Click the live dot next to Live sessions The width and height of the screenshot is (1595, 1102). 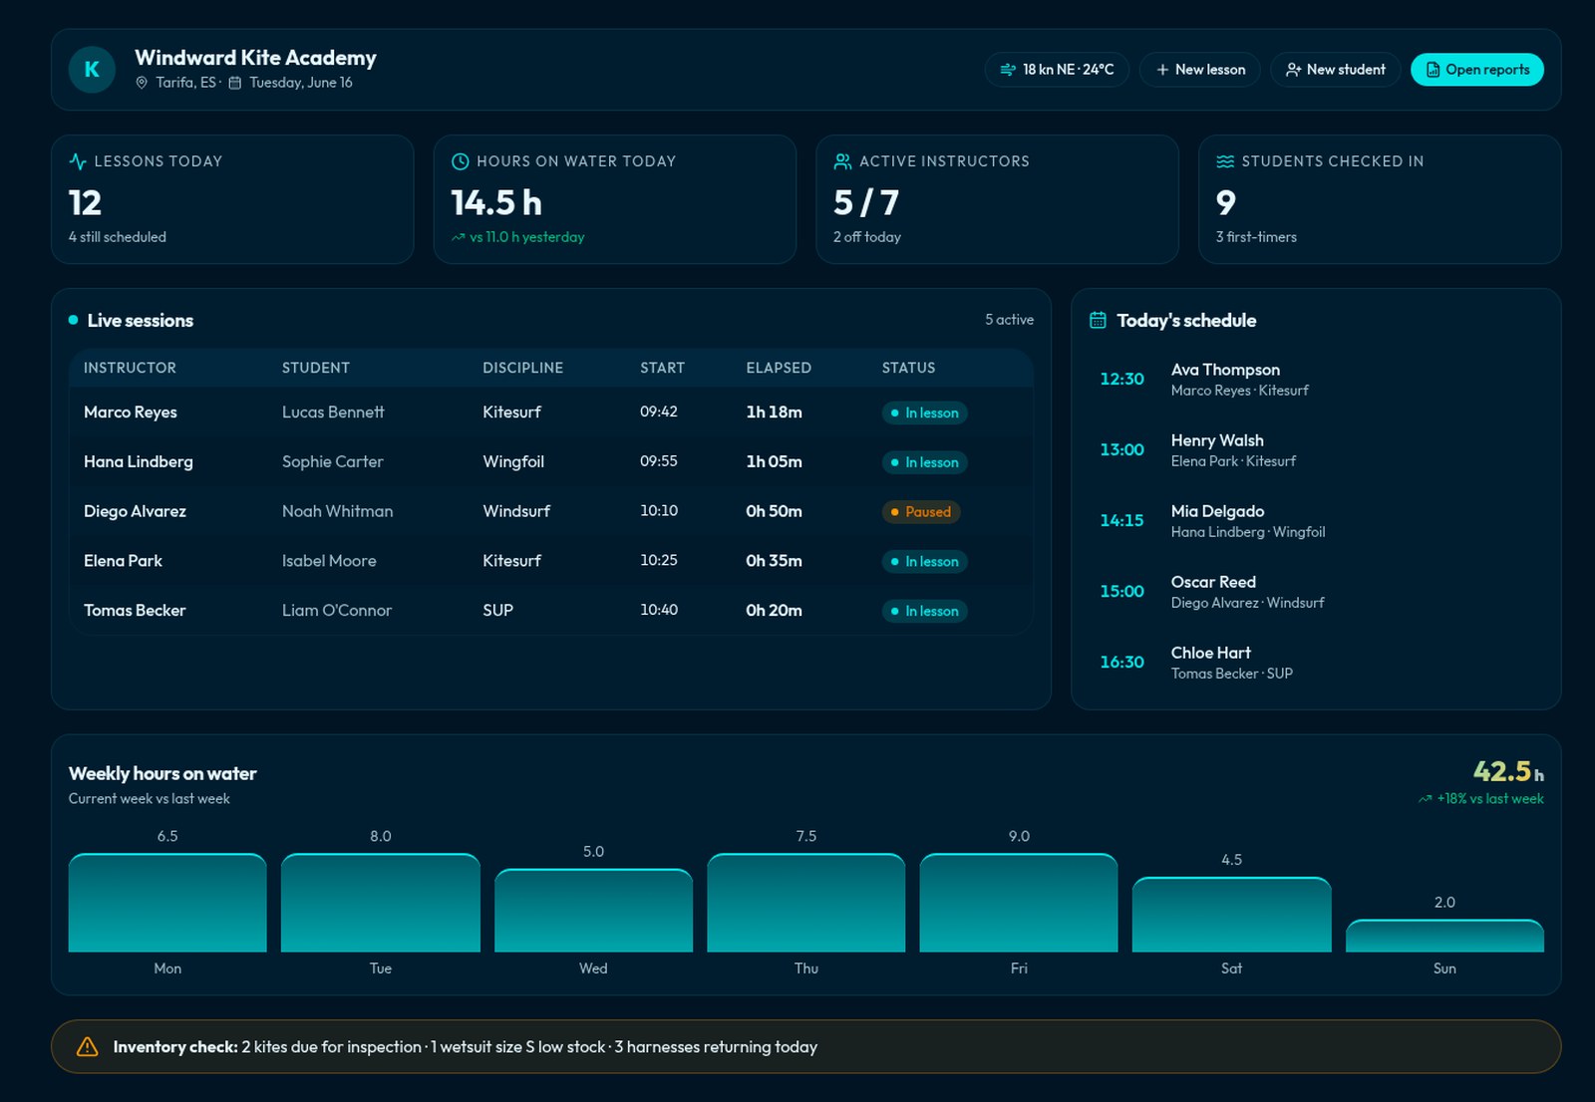pyautogui.click(x=73, y=320)
